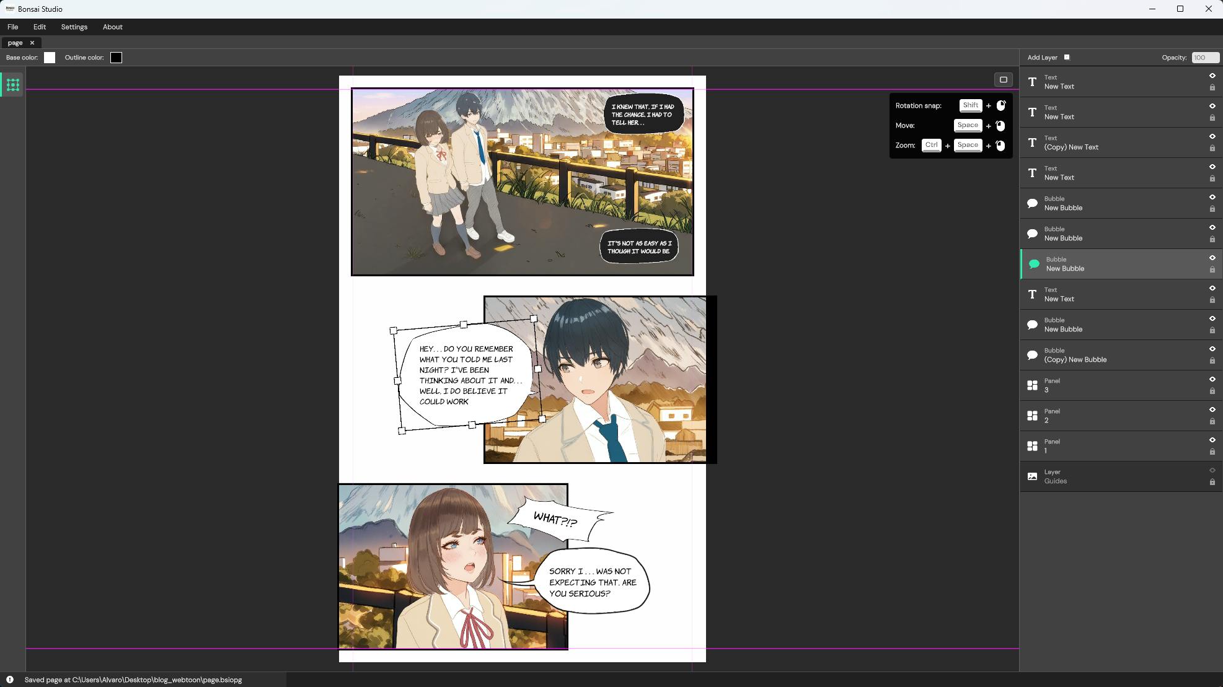Image resolution: width=1223 pixels, height=687 pixels.
Task: Toggle visibility of Panel 1
Action: 1212,440
